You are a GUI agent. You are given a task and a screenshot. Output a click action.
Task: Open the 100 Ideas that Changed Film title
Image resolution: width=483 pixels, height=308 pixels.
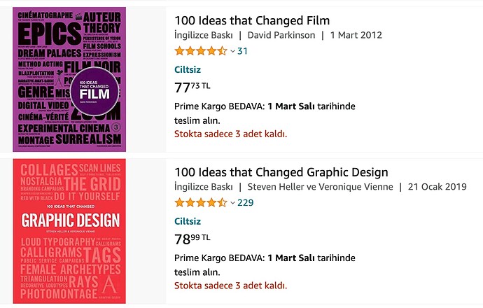tap(252, 20)
